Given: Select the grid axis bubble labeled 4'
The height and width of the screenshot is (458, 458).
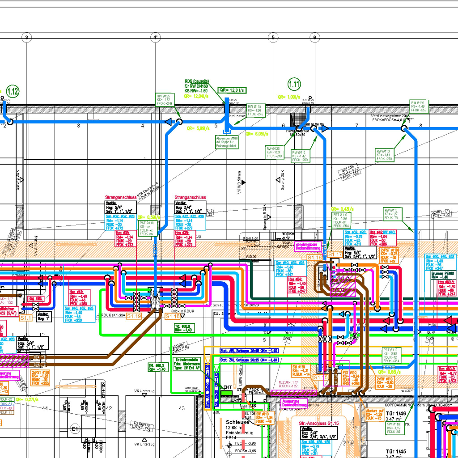Looking at the screenshot, I should coord(155,38).
